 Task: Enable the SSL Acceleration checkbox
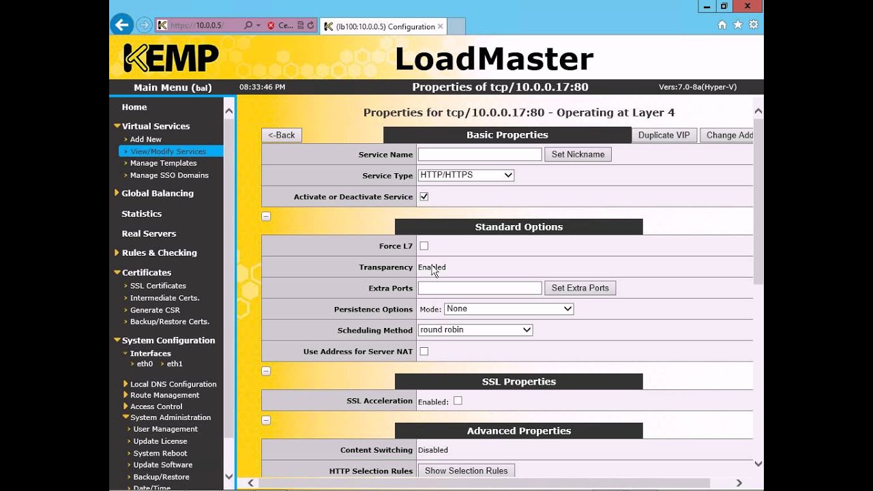458,401
